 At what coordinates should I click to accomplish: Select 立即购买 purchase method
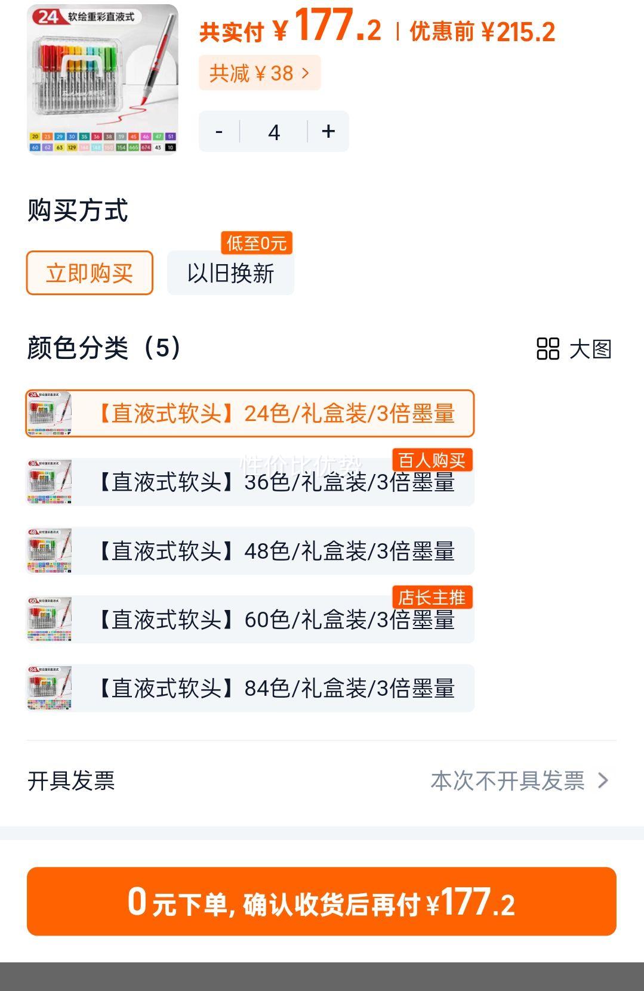(x=90, y=273)
